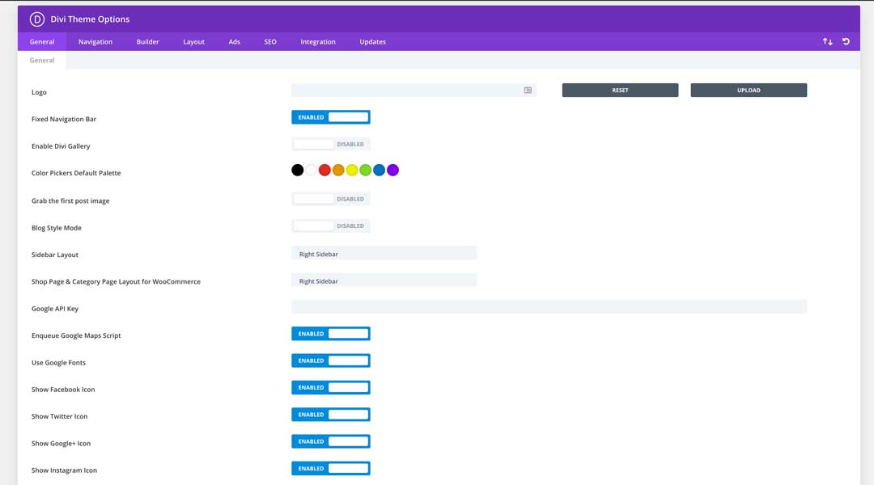Toggle Grab the first post image
This screenshot has width=874, height=485.
[x=330, y=199]
